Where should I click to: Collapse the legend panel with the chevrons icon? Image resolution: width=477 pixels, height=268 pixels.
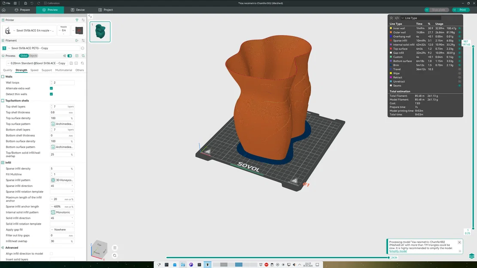[392, 18]
